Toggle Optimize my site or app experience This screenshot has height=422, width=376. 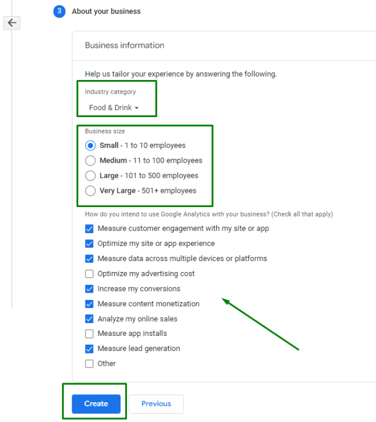point(89,244)
